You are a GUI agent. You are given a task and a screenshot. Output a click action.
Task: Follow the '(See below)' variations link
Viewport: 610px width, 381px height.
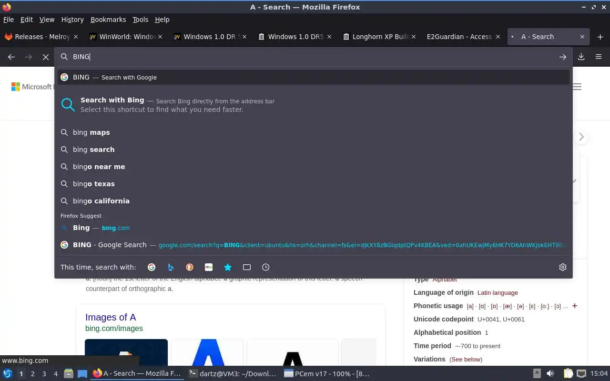(x=466, y=360)
